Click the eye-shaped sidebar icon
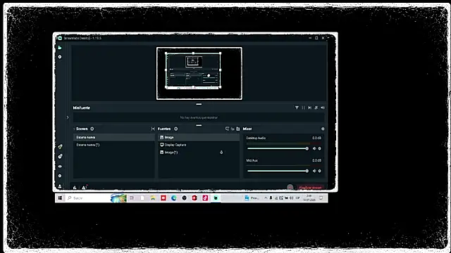Image resolution: width=451 pixels, height=253 pixels. (60, 167)
